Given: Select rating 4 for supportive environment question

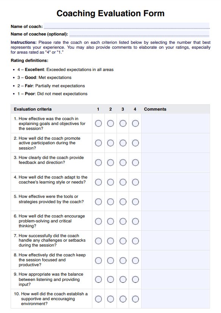Looking at the screenshot, I should pyautogui.click(x=135, y=299).
